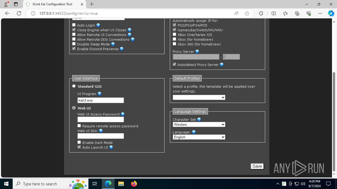The image size is (337, 189).
Task: Click the page vertical scrollbar thumb
Action: click(334, 122)
